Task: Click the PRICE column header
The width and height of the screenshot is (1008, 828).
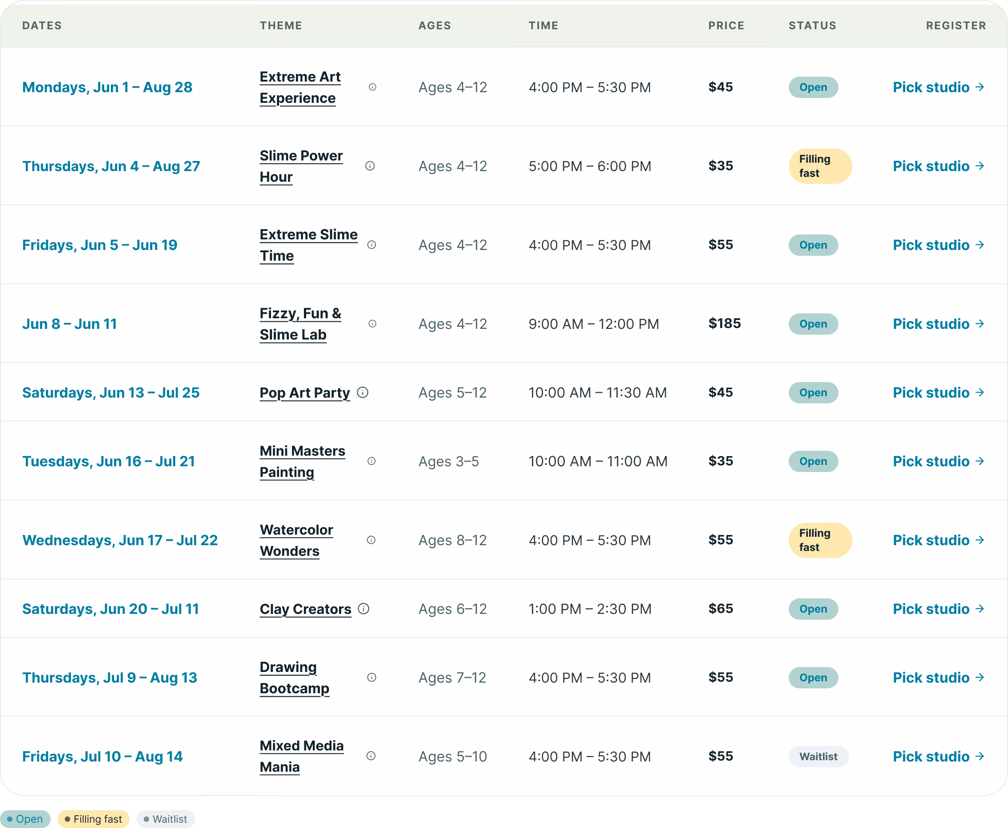Action: pos(726,25)
